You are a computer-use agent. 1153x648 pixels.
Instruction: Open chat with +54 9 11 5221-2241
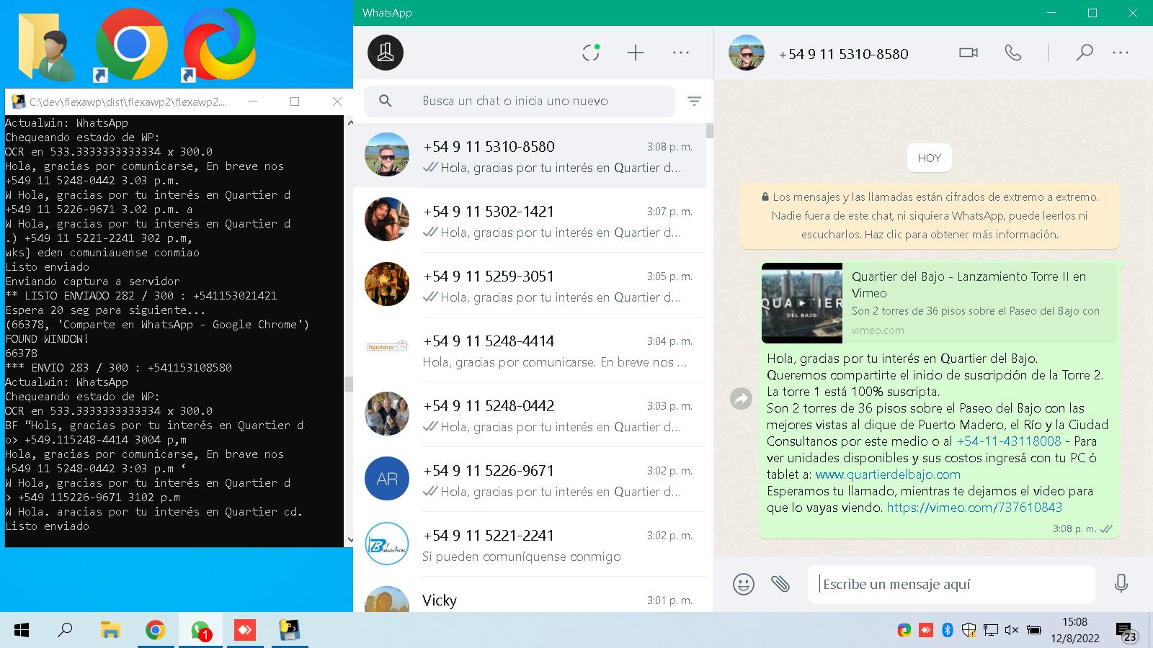pyautogui.click(x=530, y=544)
